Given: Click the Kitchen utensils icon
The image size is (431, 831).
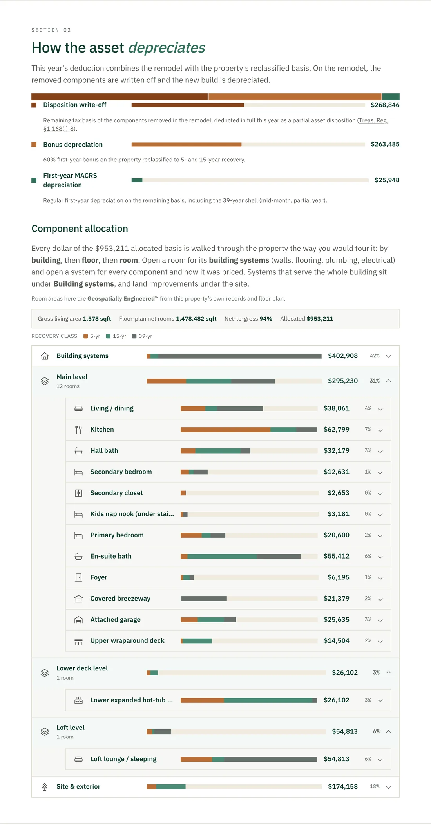Looking at the screenshot, I should point(78,430).
